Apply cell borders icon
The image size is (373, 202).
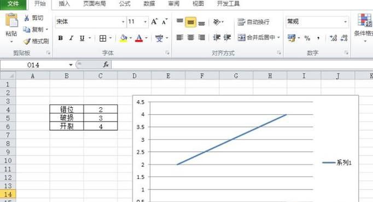point(103,38)
